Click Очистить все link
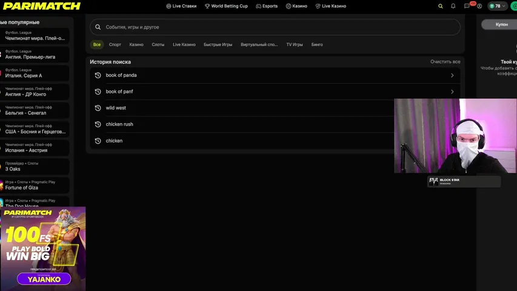Viewport: 517px width, 291px height. (445, 62)
